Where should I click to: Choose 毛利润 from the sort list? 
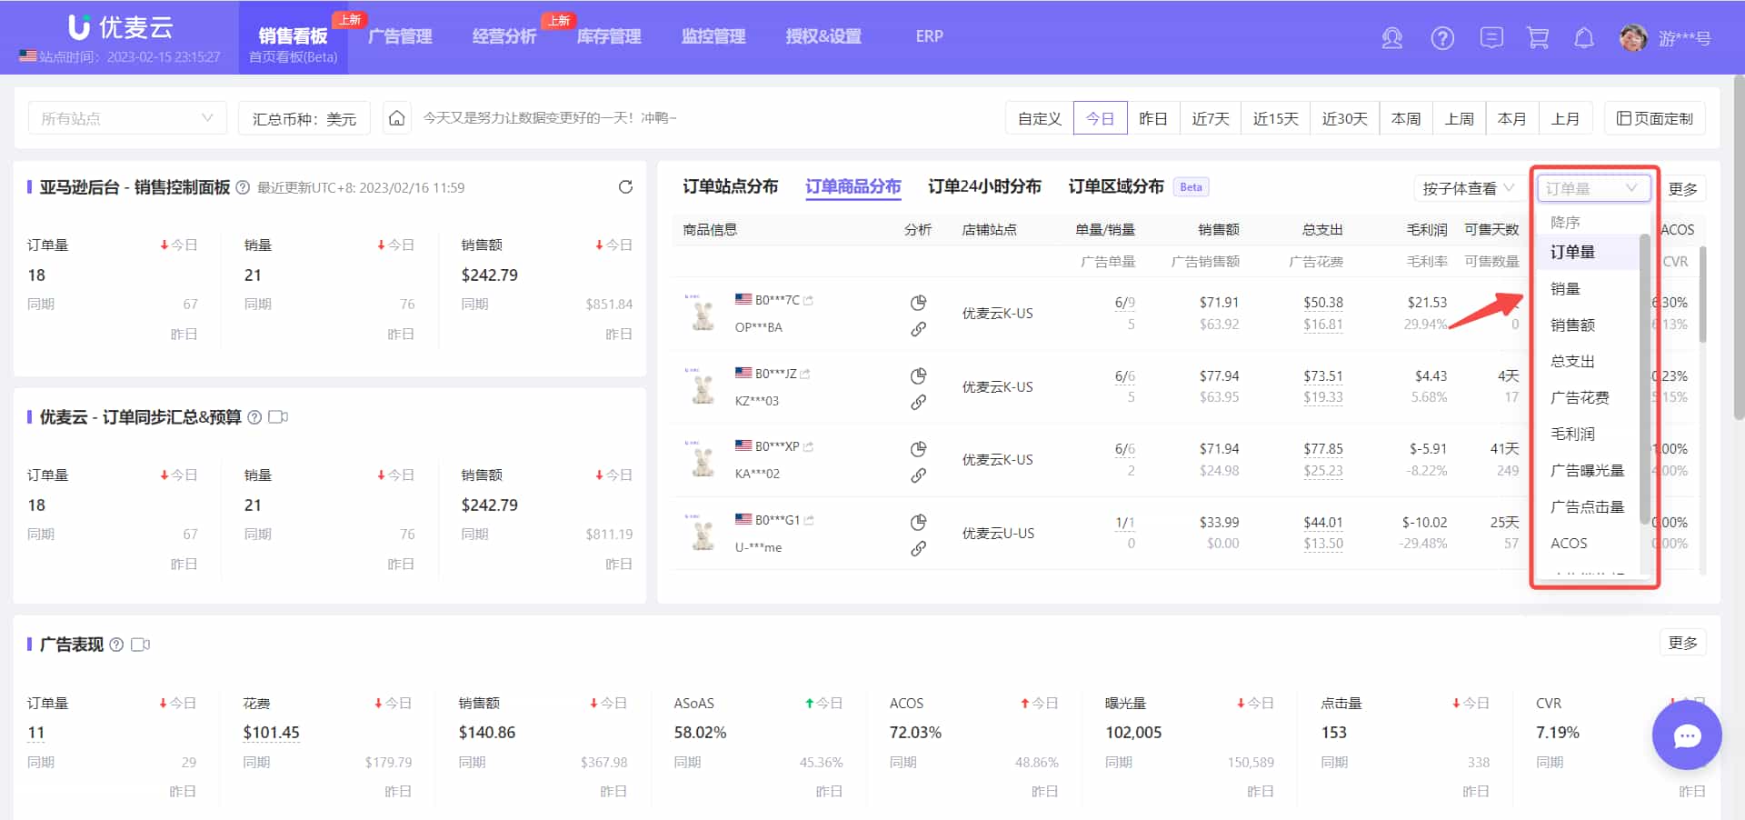[x=1572, y=435]
